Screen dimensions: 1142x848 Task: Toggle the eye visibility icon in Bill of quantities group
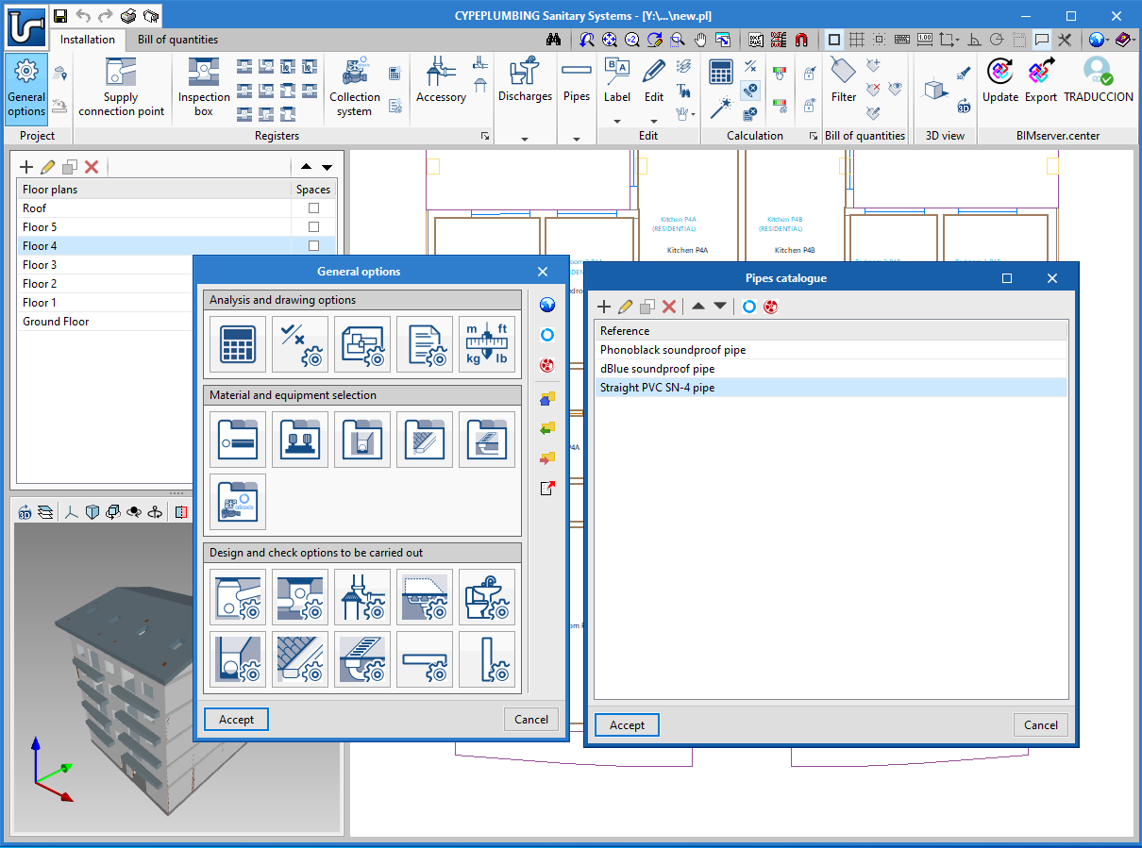point(896,88)
